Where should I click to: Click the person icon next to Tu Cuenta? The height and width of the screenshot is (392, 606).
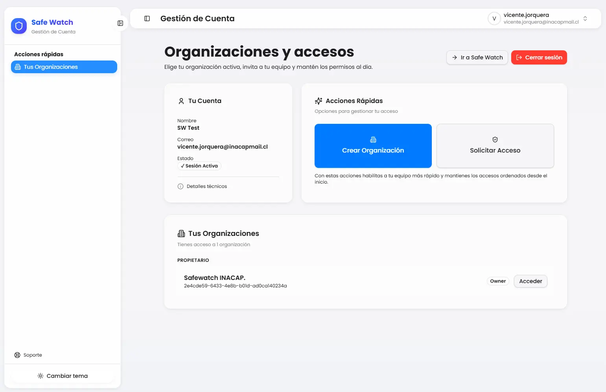[181, 101]
